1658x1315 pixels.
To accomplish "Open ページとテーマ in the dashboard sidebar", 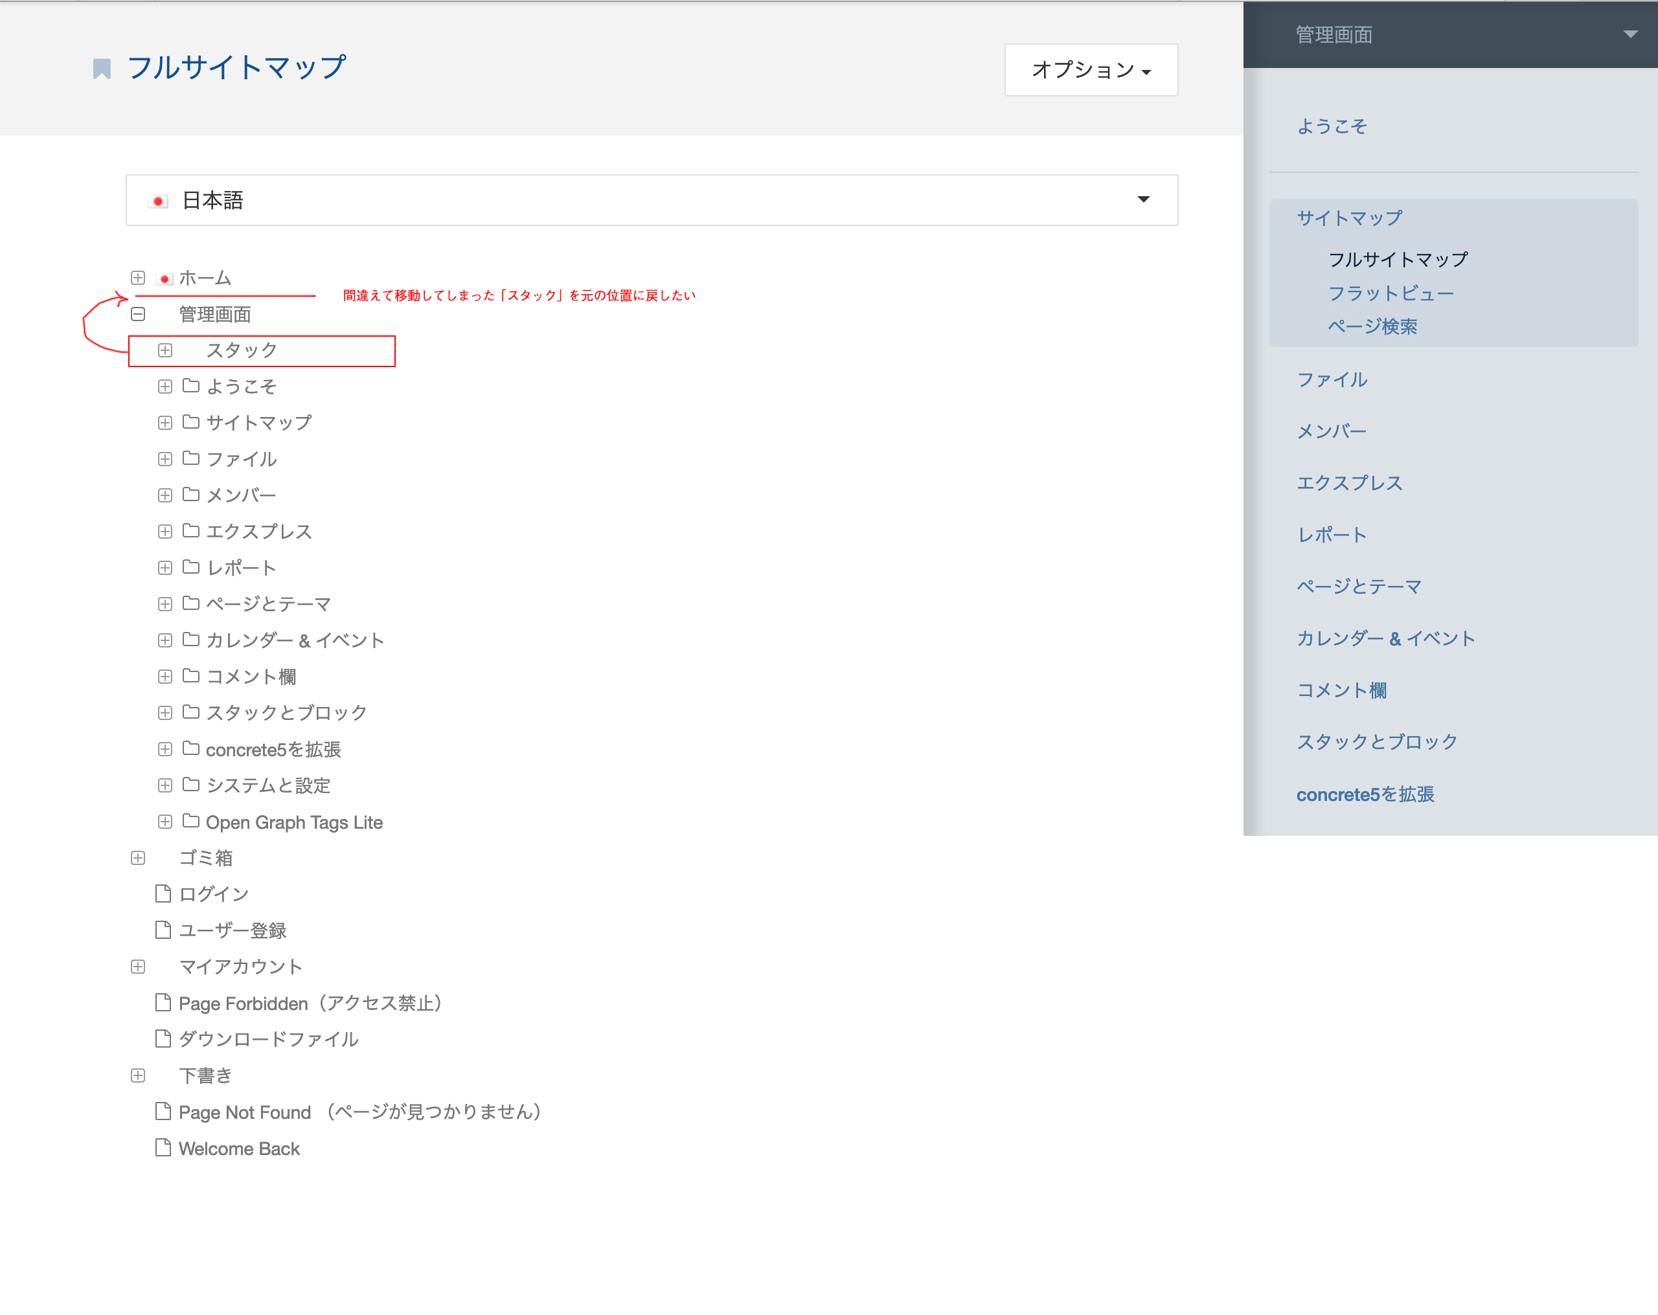I will 1359,587.
